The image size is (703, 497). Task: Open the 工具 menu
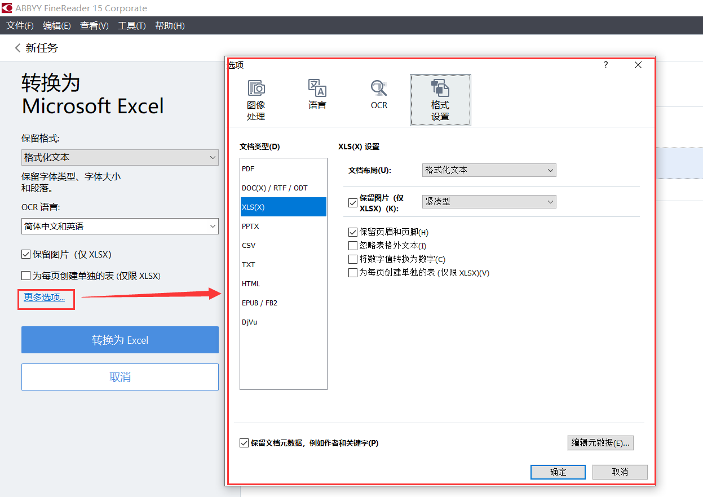(131, 25)
